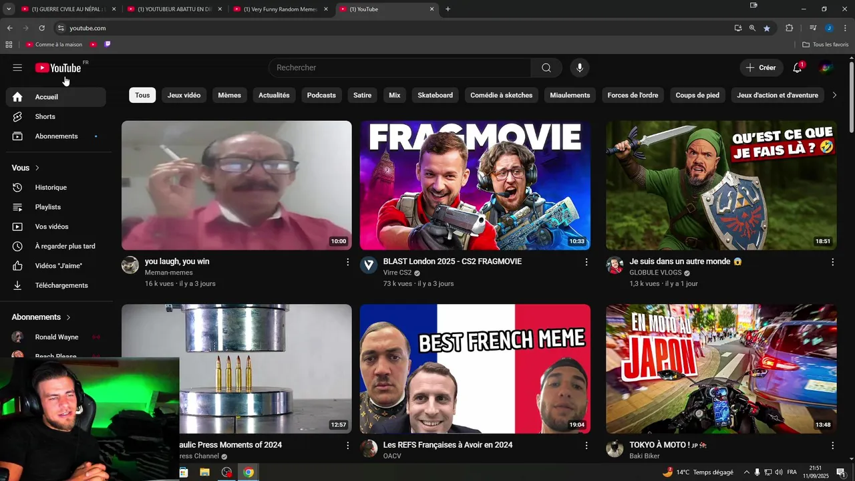Open the "Comme à la maison" bookmark
Viewport: 855px width, 481px height.
click(x=54, y=45)
